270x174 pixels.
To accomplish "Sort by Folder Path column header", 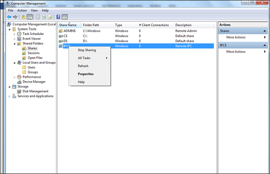I will click(x=97, y=25).
